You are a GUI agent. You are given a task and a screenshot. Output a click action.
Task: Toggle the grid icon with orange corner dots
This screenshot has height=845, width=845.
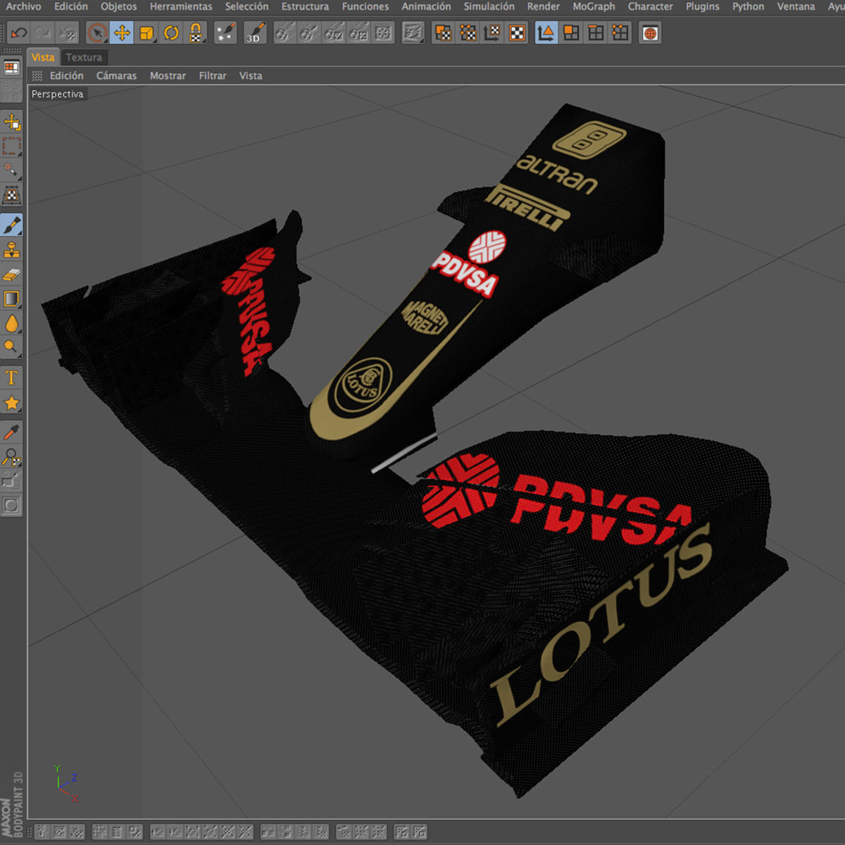point(620,33)
